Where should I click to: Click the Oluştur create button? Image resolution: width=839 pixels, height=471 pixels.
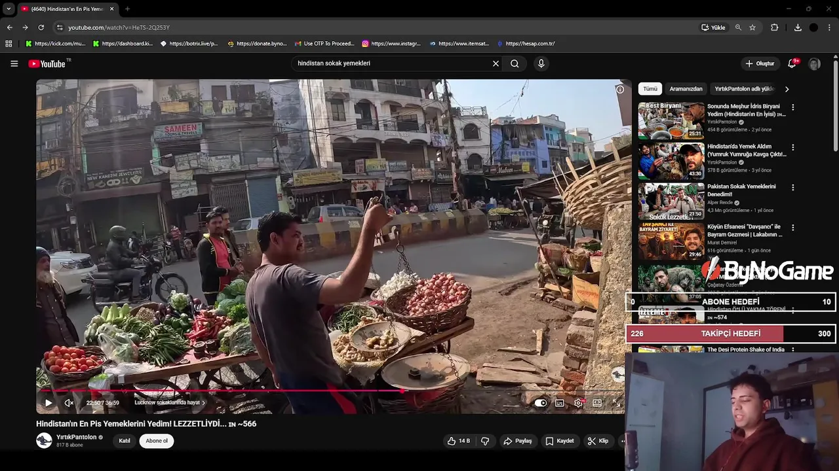(760, 63)
